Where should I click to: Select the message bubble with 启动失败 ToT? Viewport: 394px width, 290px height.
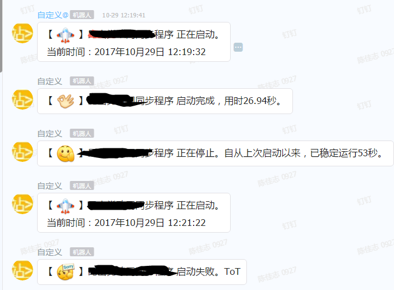click(x=142, y=272)
